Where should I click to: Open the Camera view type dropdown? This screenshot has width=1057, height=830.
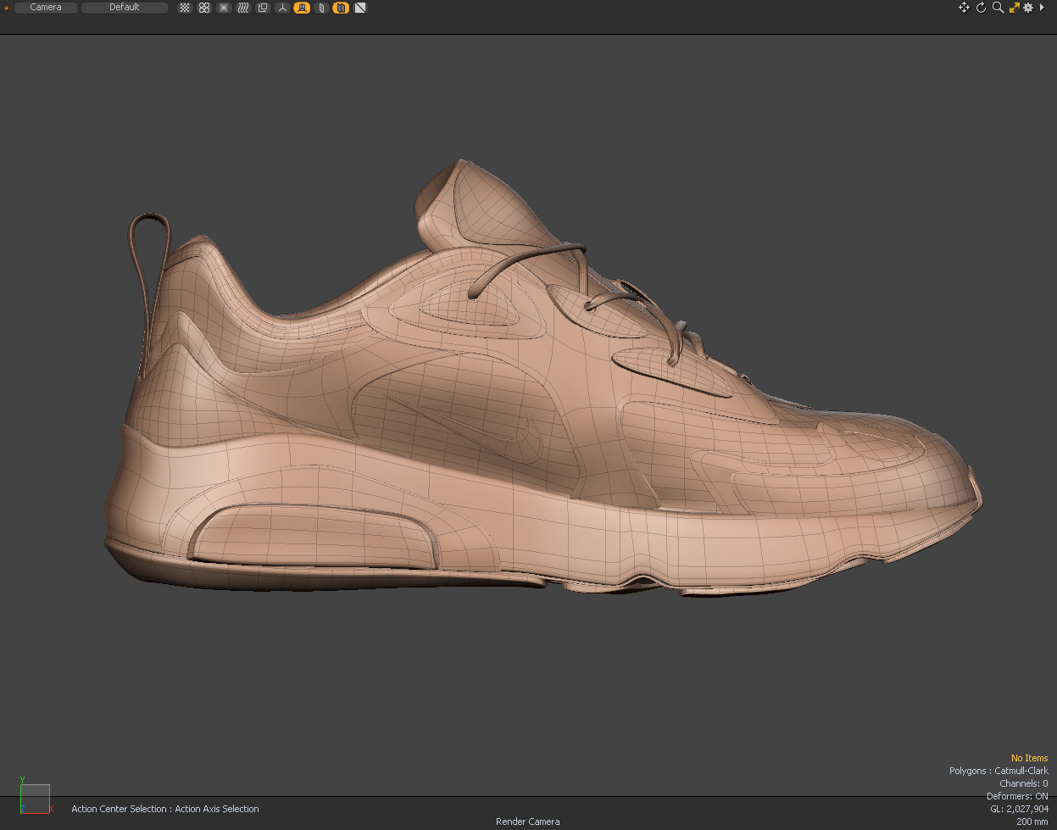tap(46, 8)
